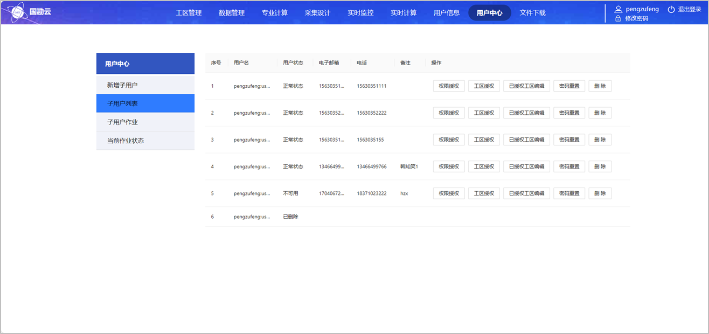Click the 电子邮箱 column header
709x334 pixels.
coord(329,63)
